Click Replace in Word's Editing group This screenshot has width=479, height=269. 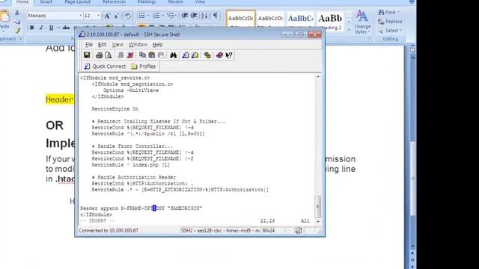pyautogui.click(x=390, y=22)
